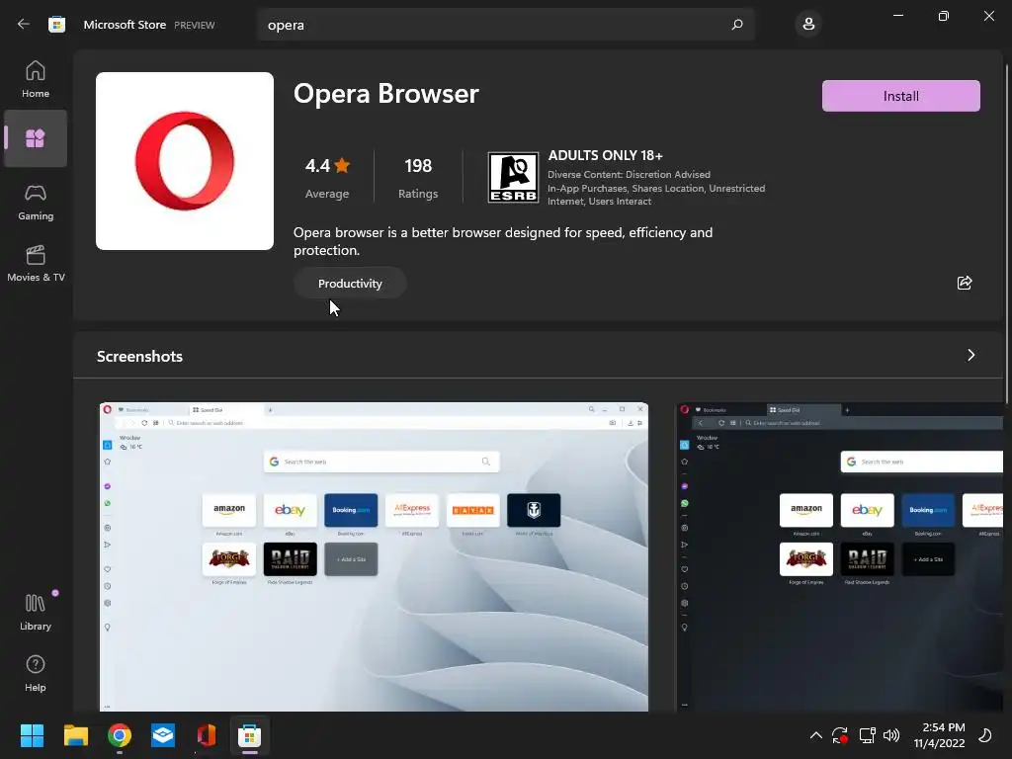Open Movies & TV section
Image resolution: width=1012 pixels, height=759 pixels.
pyautogui.click(x=36, y=263)
